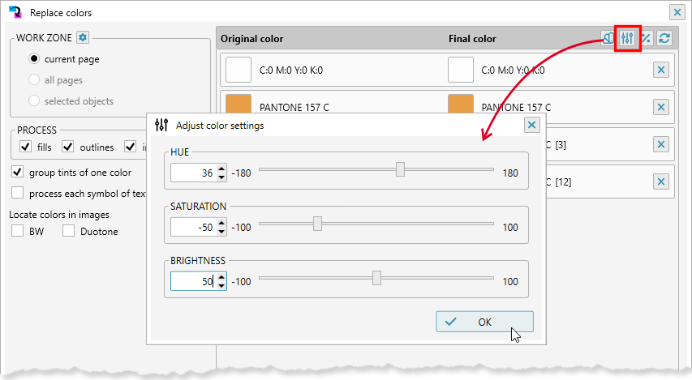Select the current page radio option
Viewport: 692px width, 380px height.
[x=34, y=58]
